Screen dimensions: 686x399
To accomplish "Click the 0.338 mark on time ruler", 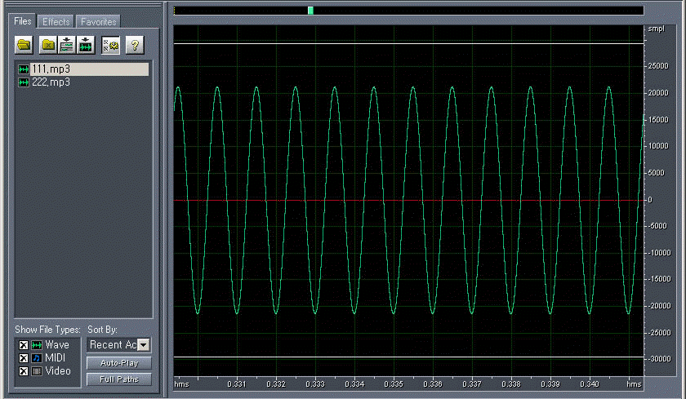I will [x=511, y=384].
